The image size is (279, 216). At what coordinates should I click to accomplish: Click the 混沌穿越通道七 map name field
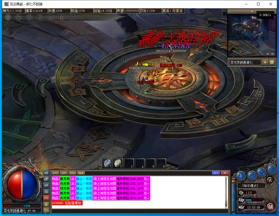click(245, 62)
